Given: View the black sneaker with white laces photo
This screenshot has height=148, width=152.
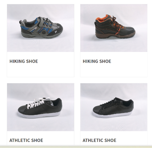Looking at the screenshot, I should pos(41,107).
